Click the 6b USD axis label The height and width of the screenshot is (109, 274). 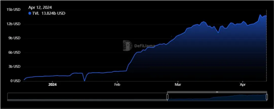coord(14,53)
